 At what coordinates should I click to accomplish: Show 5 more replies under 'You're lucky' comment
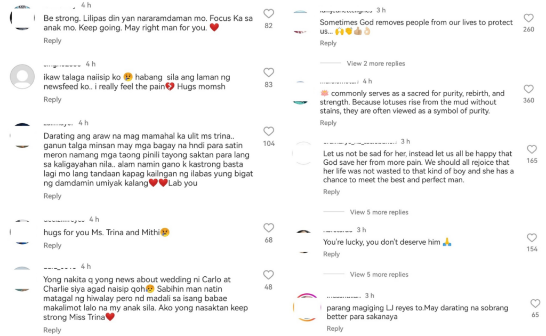[379, 275]
